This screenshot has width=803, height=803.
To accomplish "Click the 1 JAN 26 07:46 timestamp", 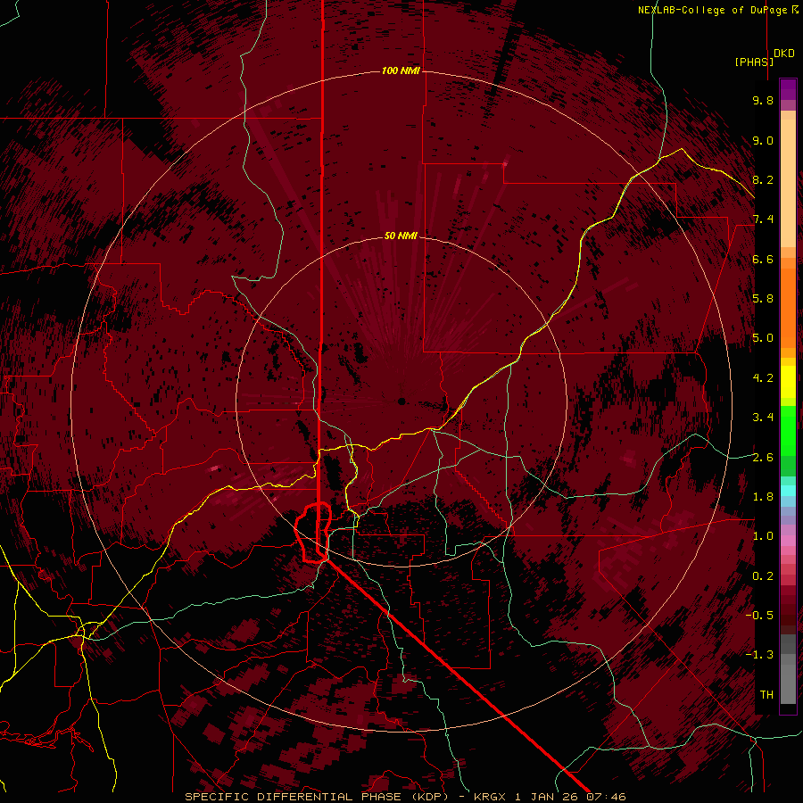I will (570, 797).
